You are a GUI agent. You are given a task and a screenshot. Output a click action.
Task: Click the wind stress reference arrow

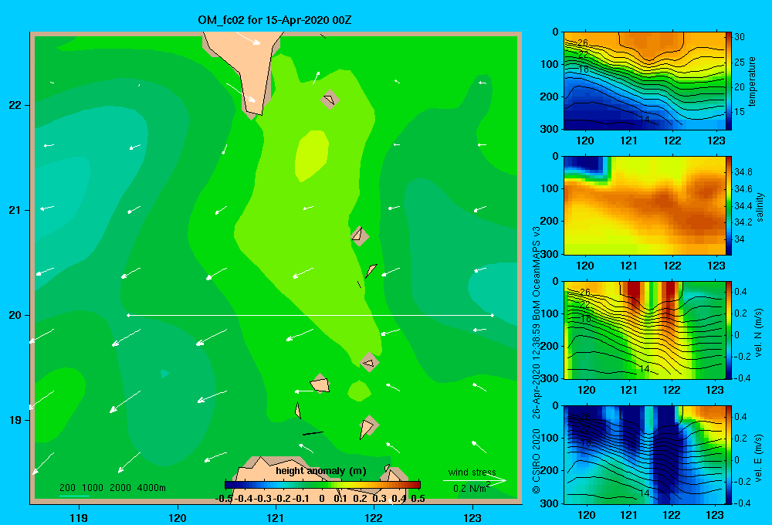point(475,480)
